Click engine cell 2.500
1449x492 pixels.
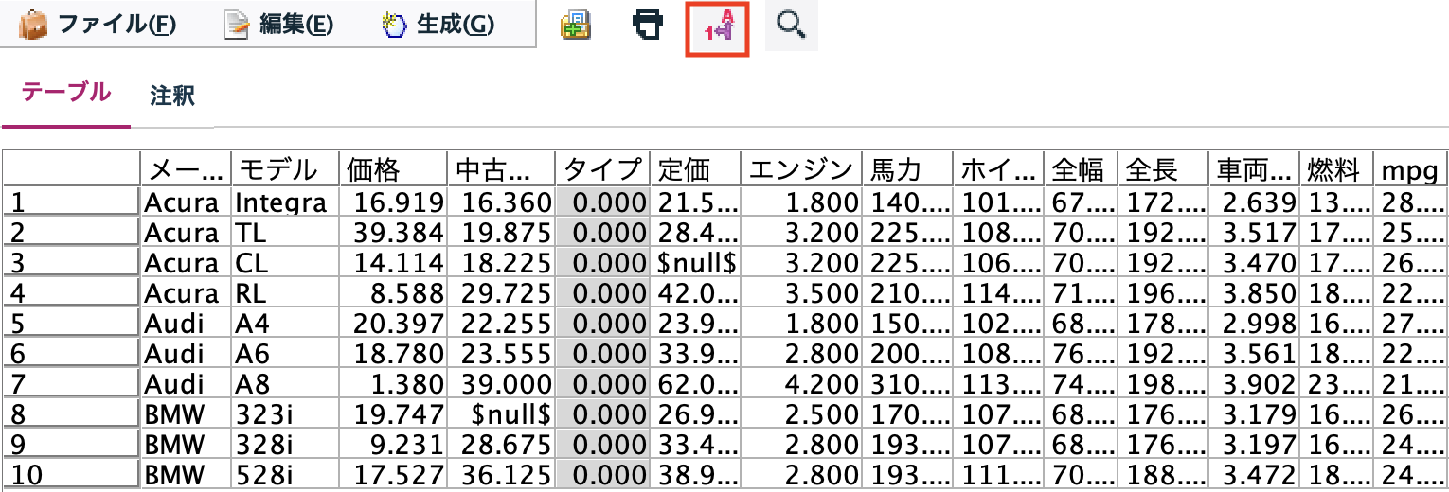pos(800,415)
